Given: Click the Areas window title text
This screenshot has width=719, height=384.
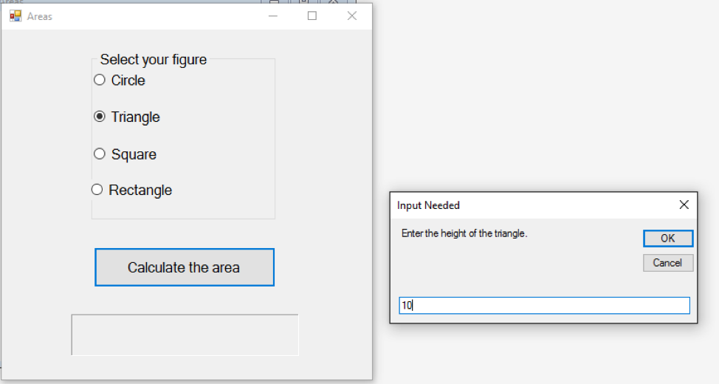Looking at the screenshot, I should click(40, 16).
